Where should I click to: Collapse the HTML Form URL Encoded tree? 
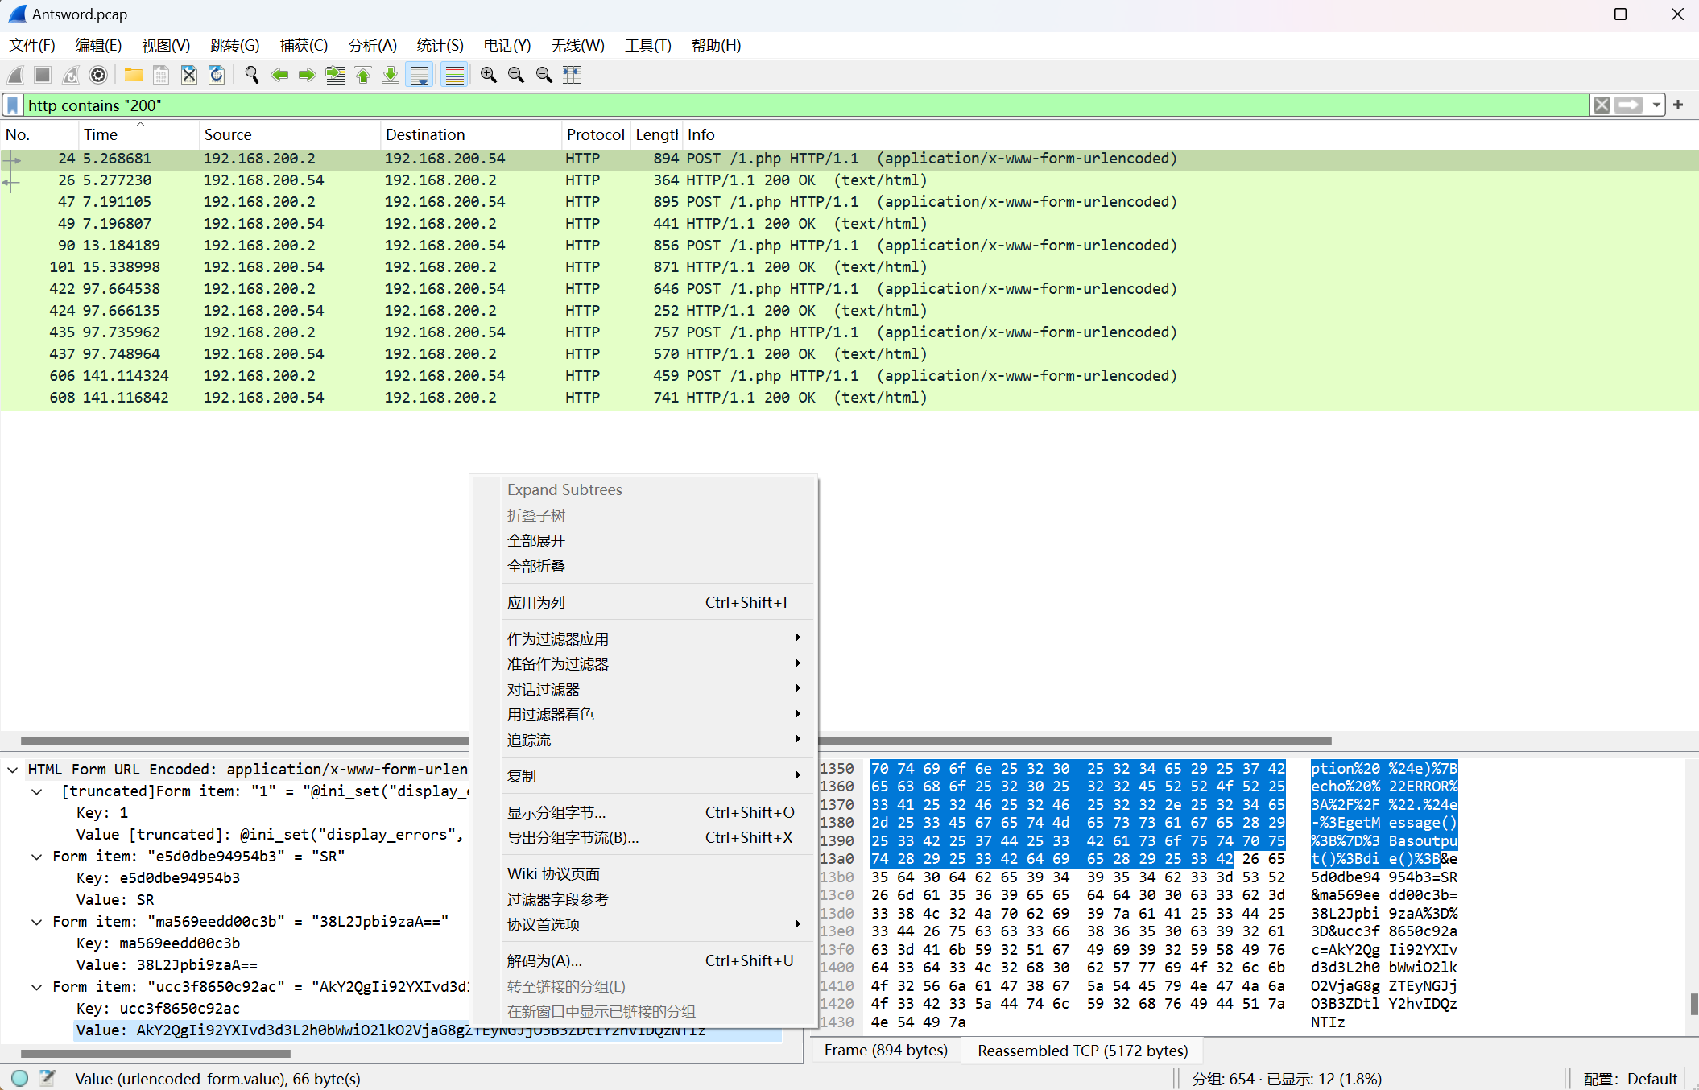[x=13, y=770]
